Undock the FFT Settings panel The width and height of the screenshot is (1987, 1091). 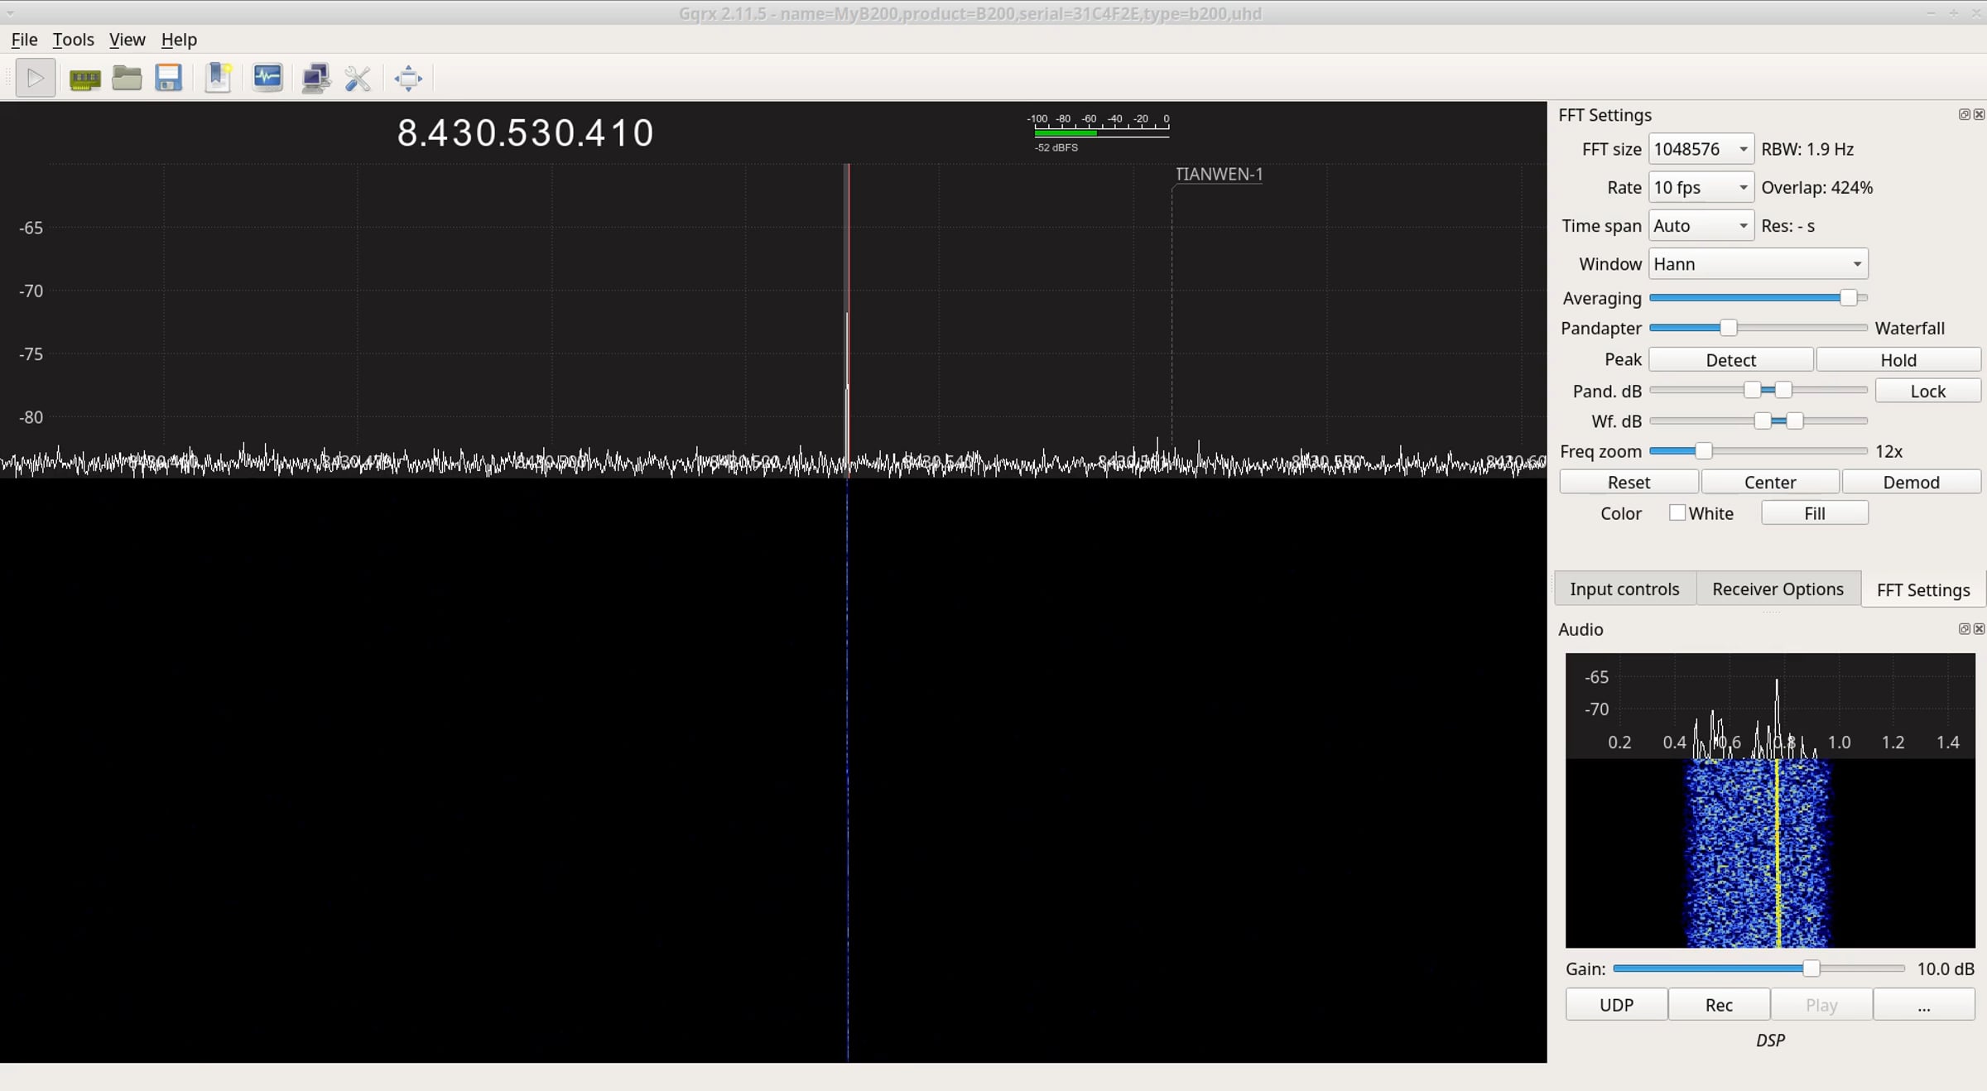click(x=1964, y=114)
